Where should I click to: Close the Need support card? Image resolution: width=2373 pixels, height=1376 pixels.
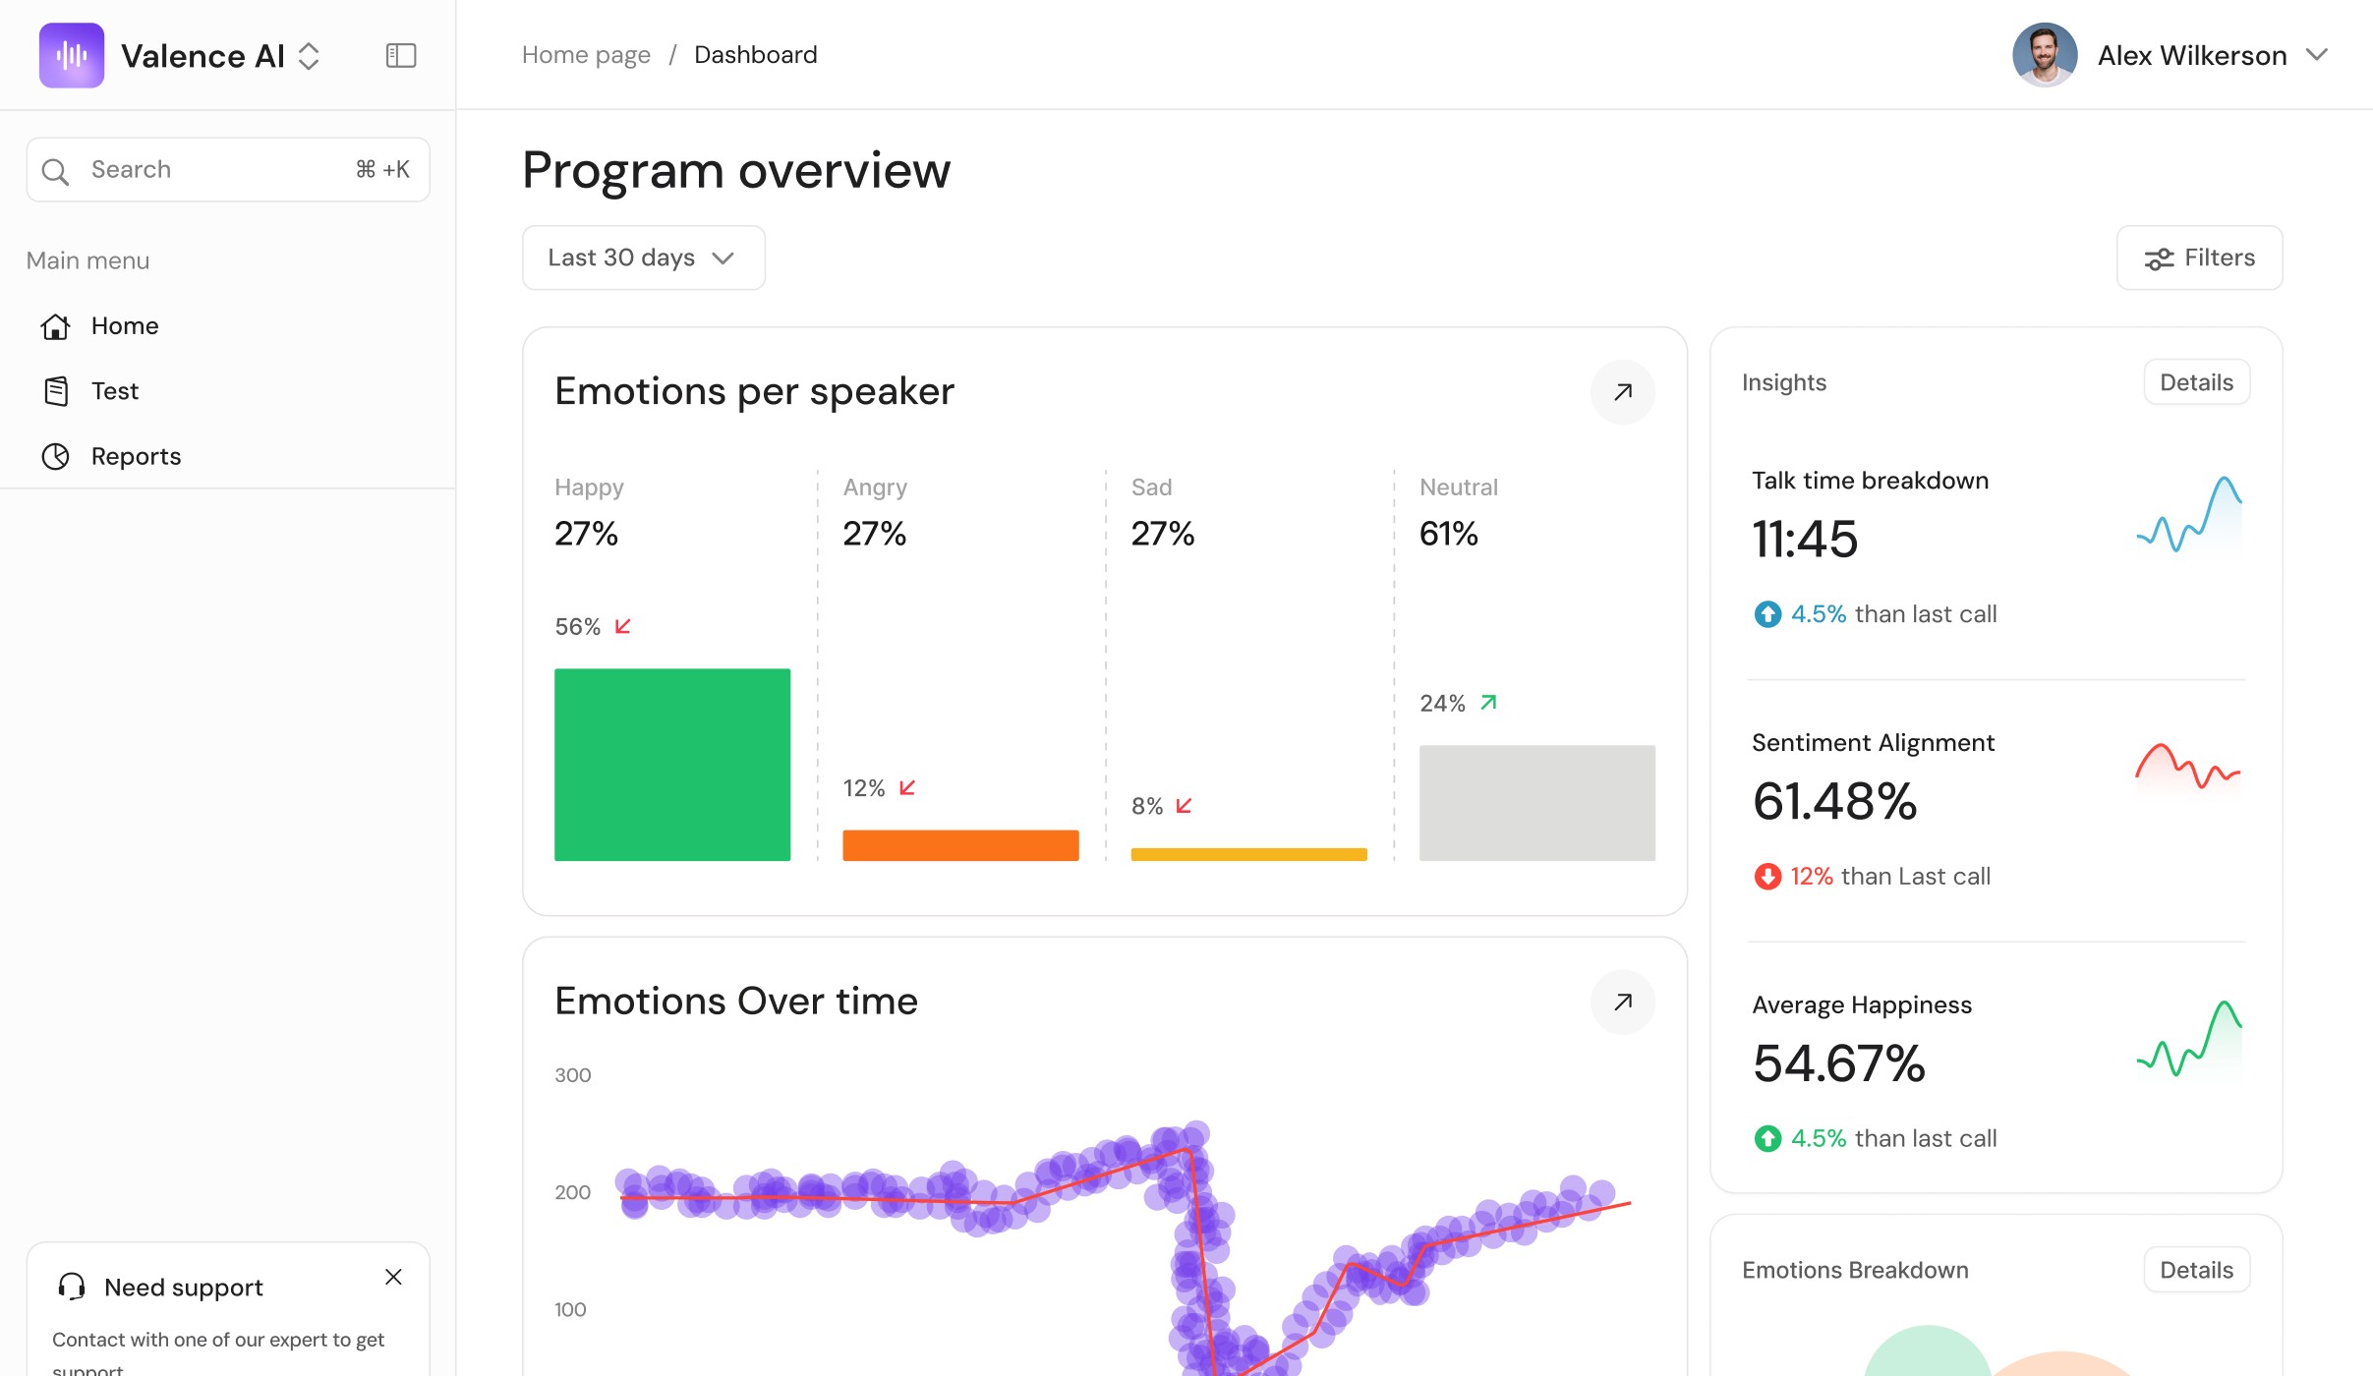click(393, 1277)
